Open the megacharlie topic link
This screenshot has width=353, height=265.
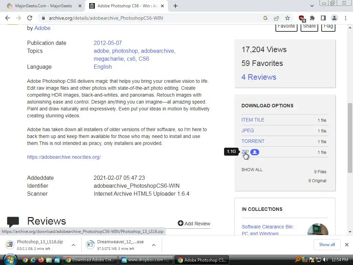point(109,59)
